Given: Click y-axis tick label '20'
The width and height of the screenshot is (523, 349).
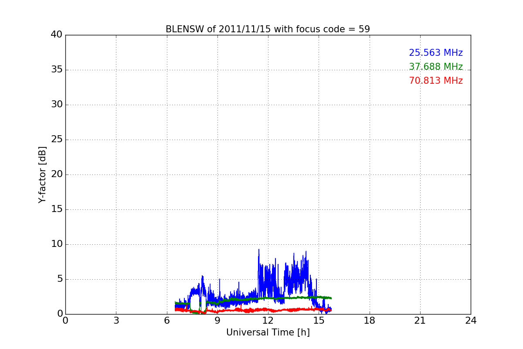Looking at the screenshot, I should [x=57, y=174].
